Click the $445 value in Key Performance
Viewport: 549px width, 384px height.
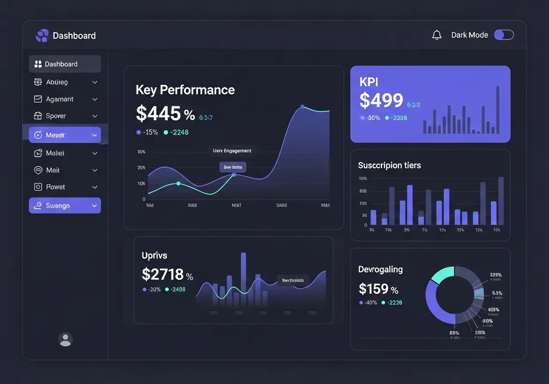tap(159, 113)
